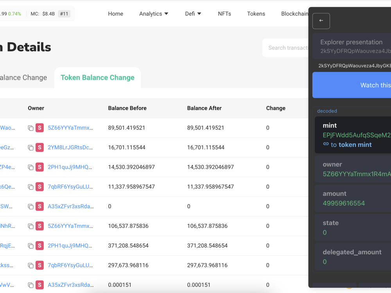Open NFTs from the navigation bar
Image resolution: width=391 pixels, height=293 pixels.
pos(224,14)
